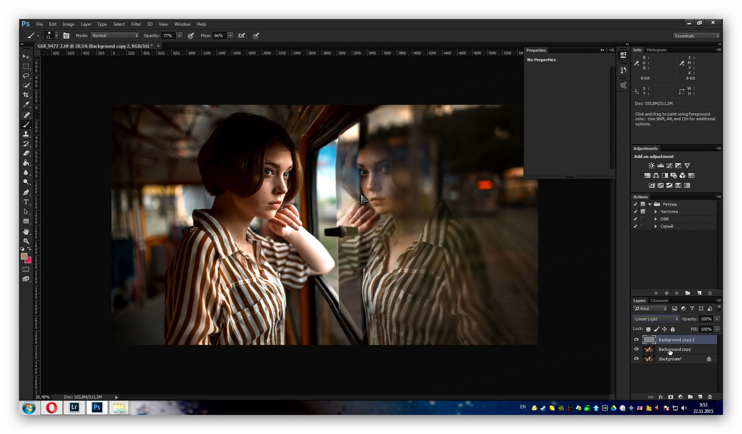
Task: Collapse the Ретушь action folder
Action: 650,204
